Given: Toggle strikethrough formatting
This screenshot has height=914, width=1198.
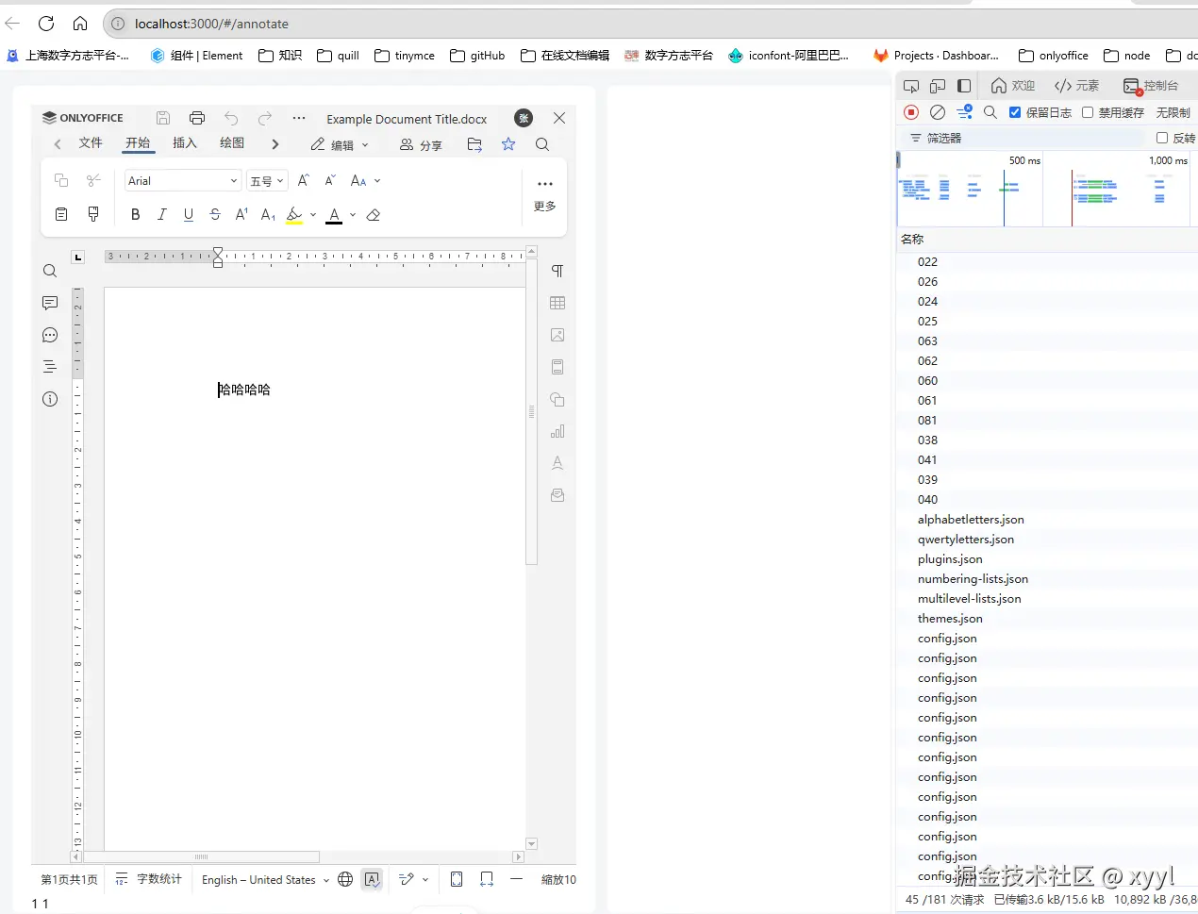Looking at the screenshot, I should 215,214.
